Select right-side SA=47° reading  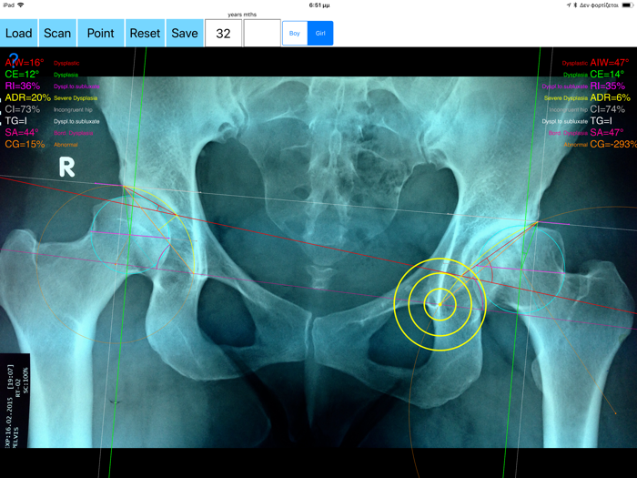607,133
